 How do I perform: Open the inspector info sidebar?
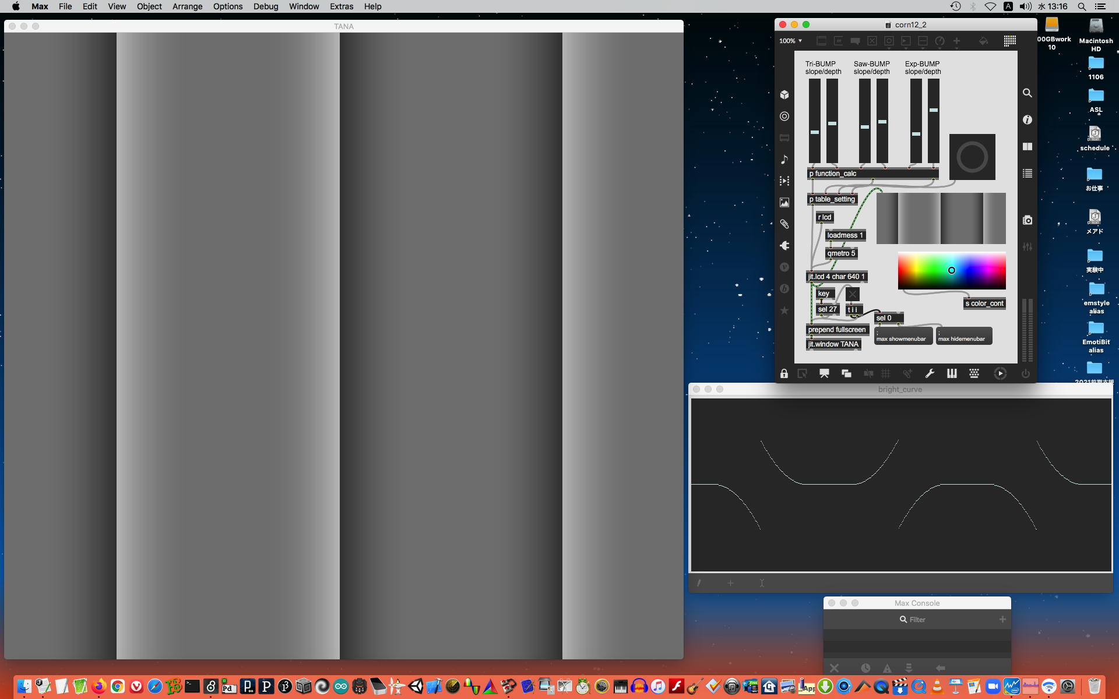(1027, 120)
